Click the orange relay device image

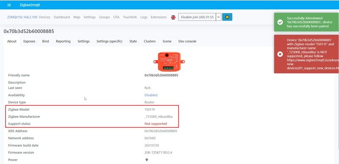[169, 62]
